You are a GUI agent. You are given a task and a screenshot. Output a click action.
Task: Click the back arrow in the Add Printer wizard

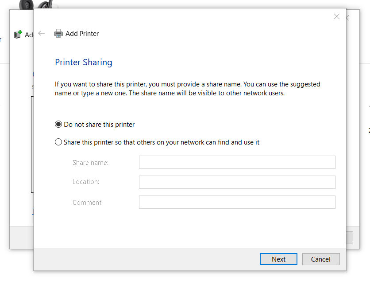(x=42, y=33)
